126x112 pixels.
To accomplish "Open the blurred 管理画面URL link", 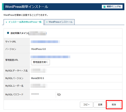I will click(50, 57).
